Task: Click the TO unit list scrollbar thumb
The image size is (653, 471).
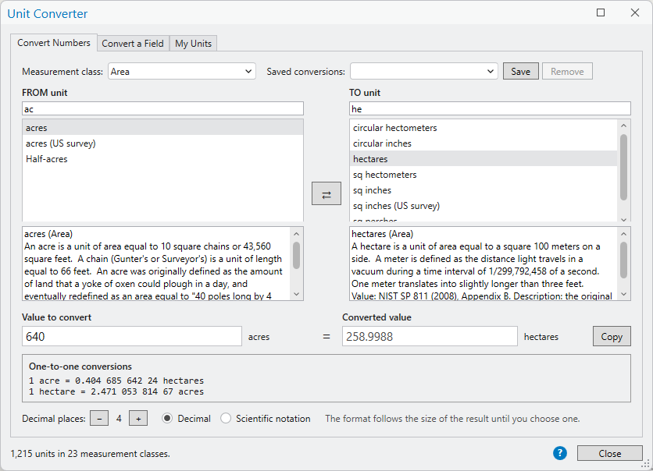Action: [x=623, y=167]
